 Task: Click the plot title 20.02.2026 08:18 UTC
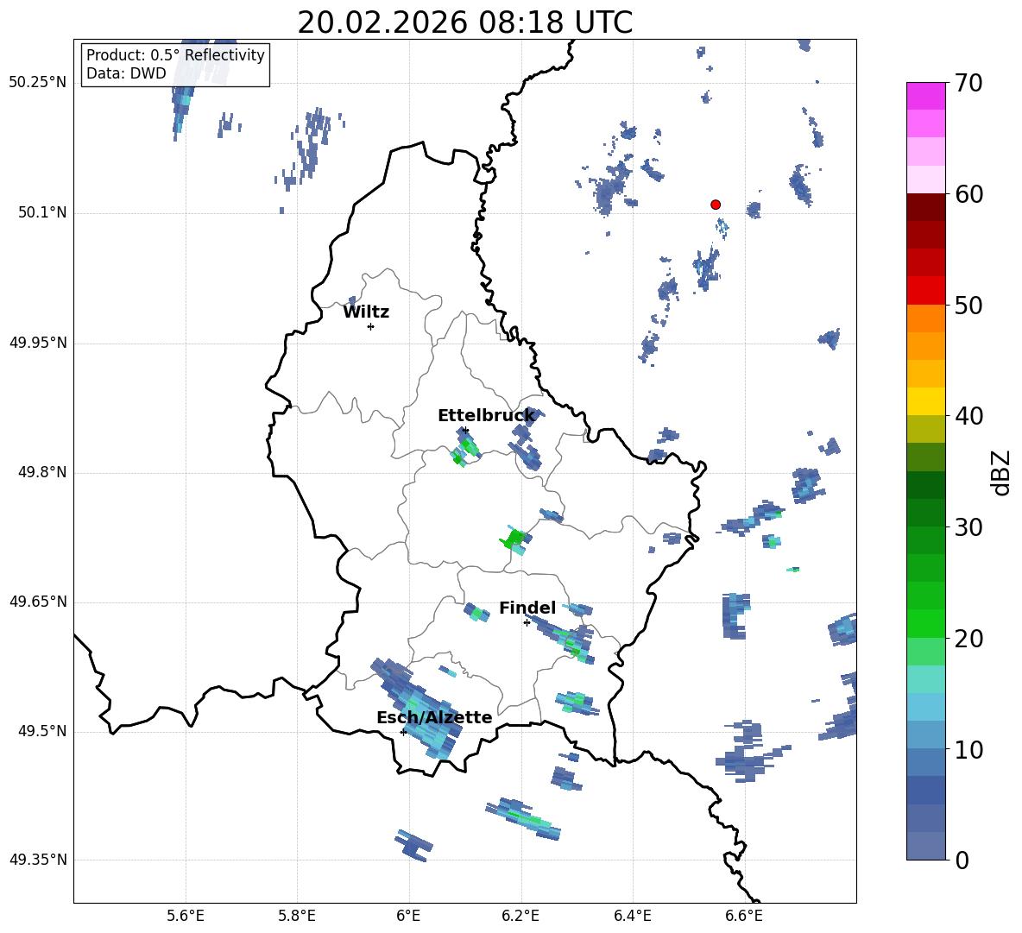(464, 22)
